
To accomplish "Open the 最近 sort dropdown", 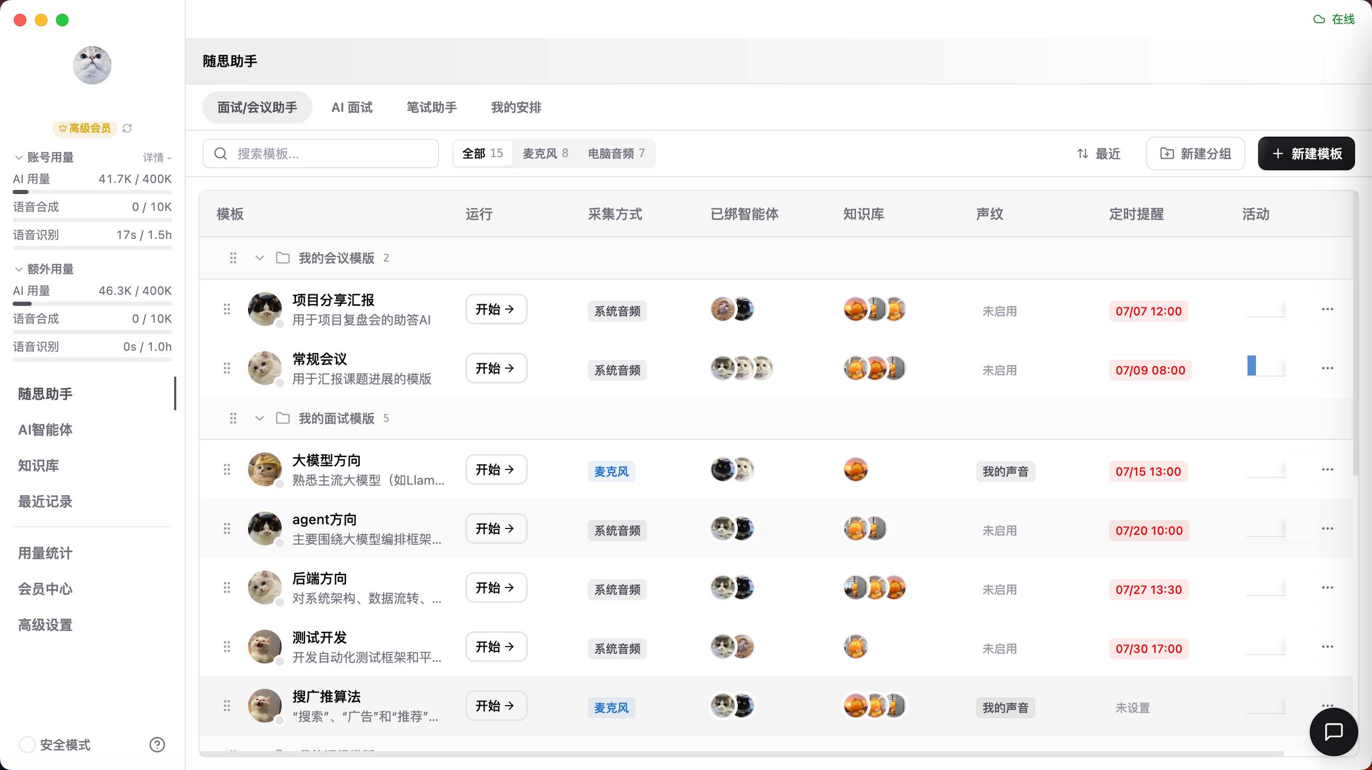I will coord(1098,154).
